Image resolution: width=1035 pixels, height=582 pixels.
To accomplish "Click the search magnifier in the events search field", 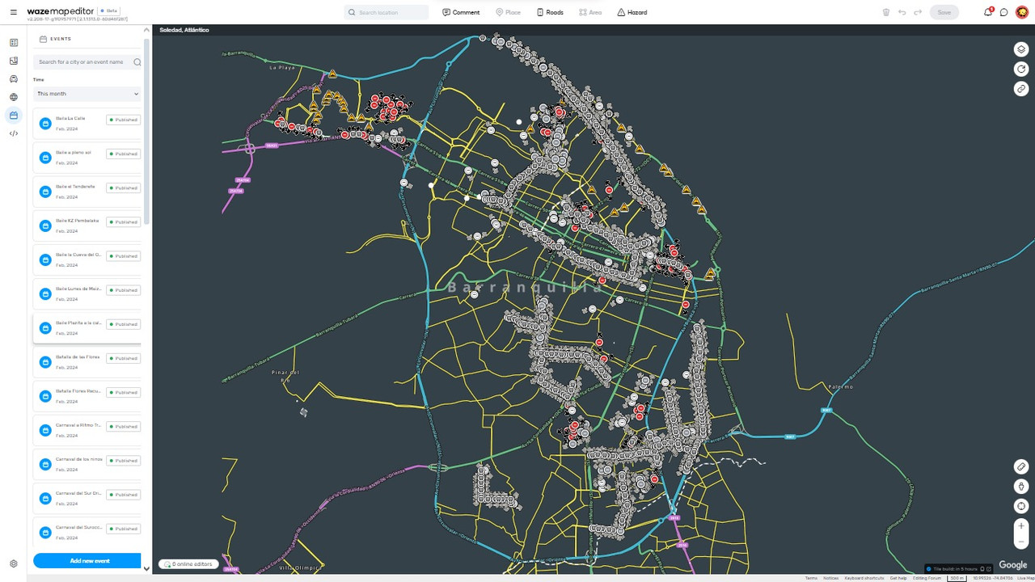I will 137,61.
